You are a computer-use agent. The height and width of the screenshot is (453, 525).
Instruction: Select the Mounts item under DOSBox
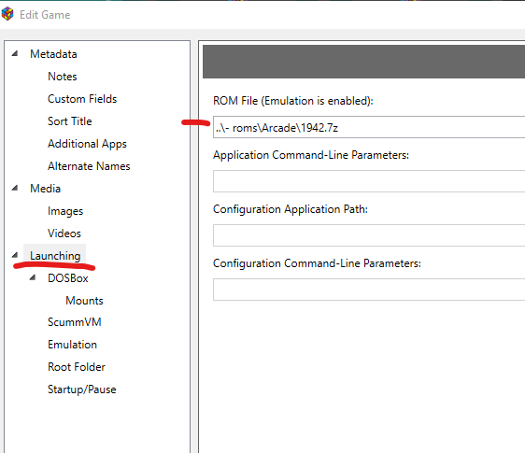click(x=84, y=301)
